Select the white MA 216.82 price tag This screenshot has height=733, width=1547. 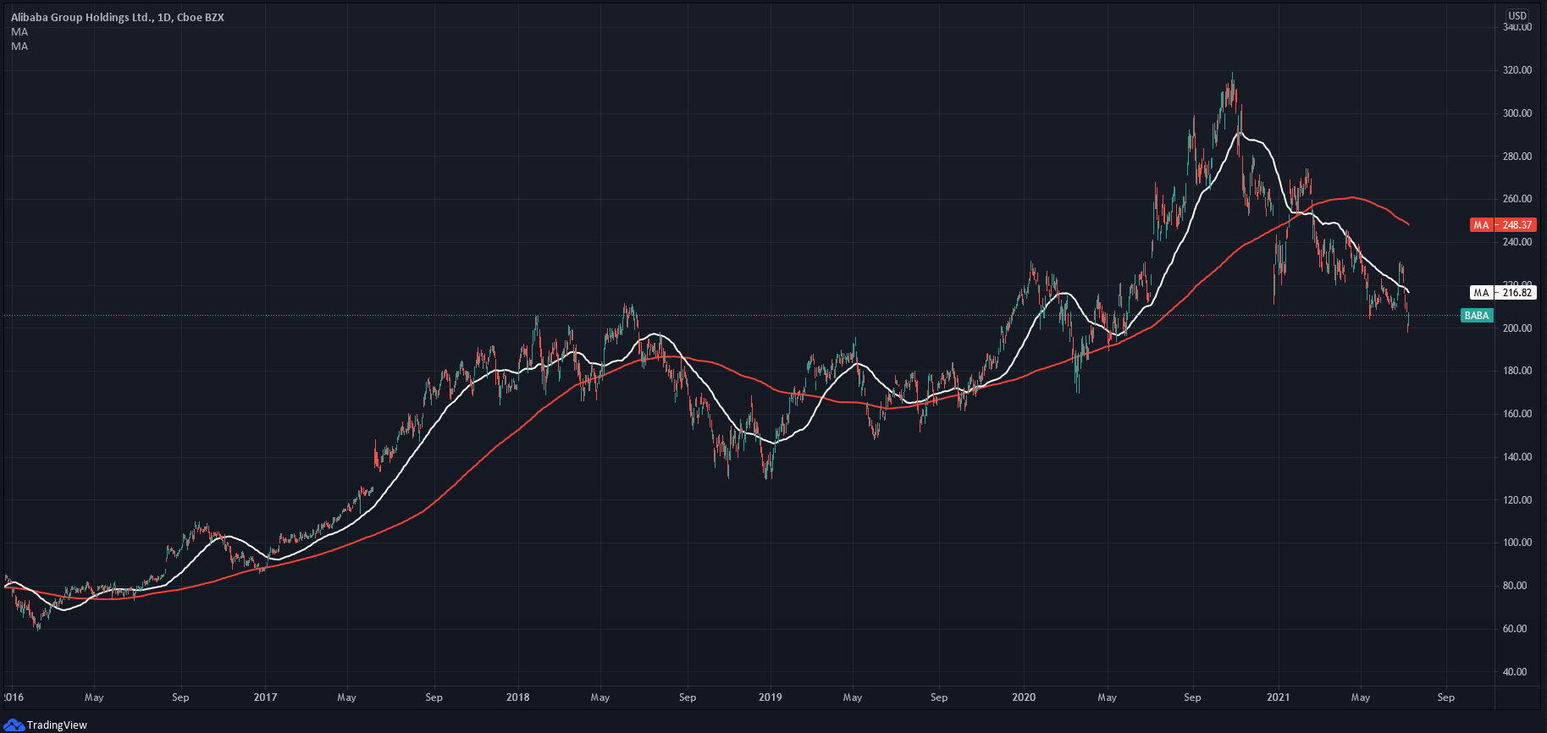pos(1502,293)
